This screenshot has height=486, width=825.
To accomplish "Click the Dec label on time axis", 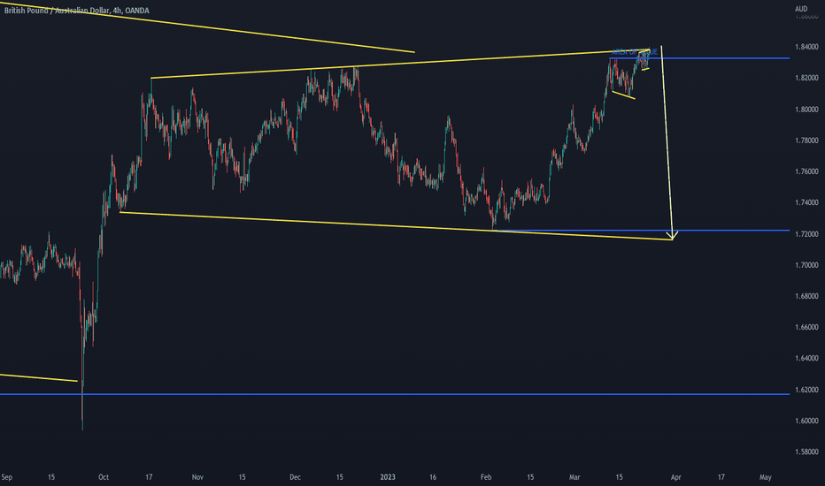I will coord(295,477).
